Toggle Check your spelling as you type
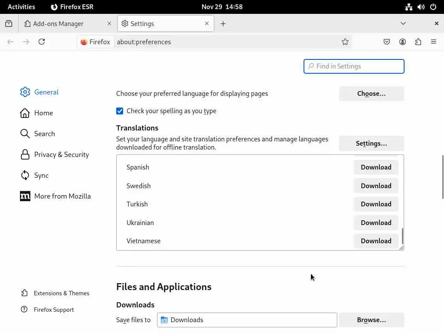Screen dimensions: 444x333 [120, 111]
